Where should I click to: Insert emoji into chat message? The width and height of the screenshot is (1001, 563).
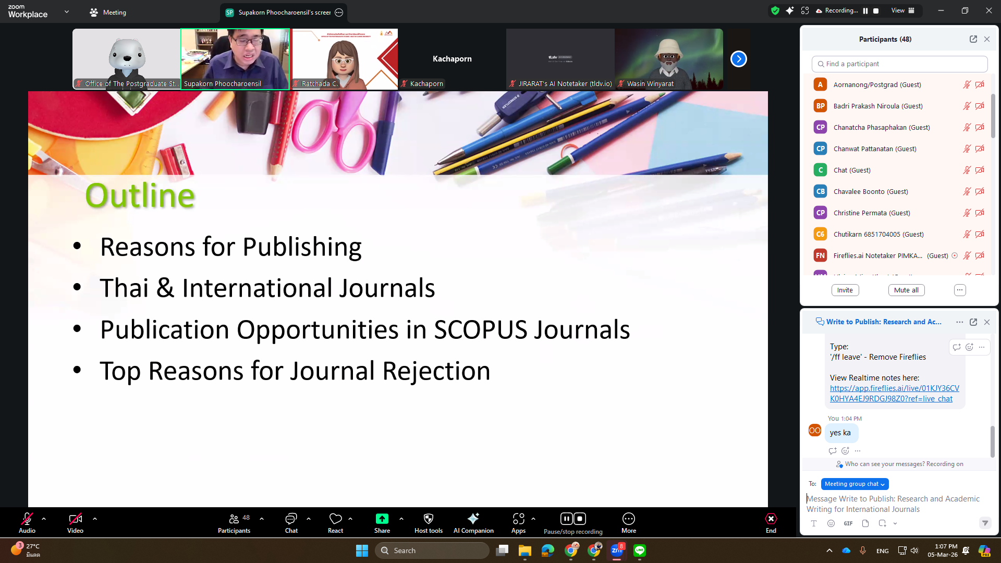click(831, 523)
